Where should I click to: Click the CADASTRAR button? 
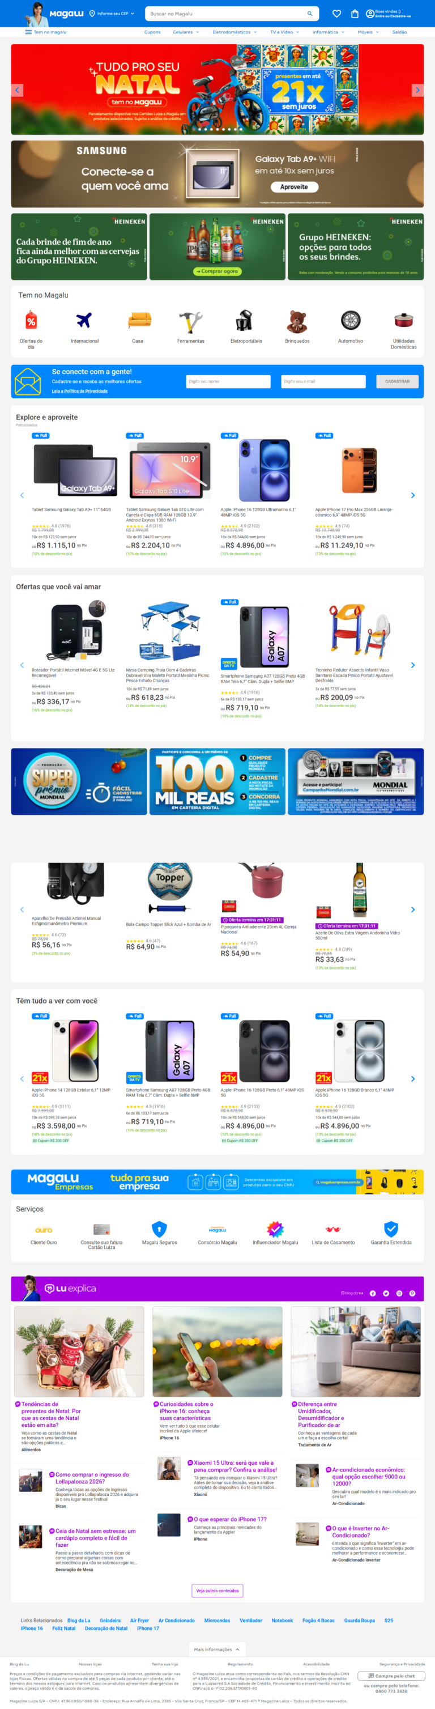[397, 381]
